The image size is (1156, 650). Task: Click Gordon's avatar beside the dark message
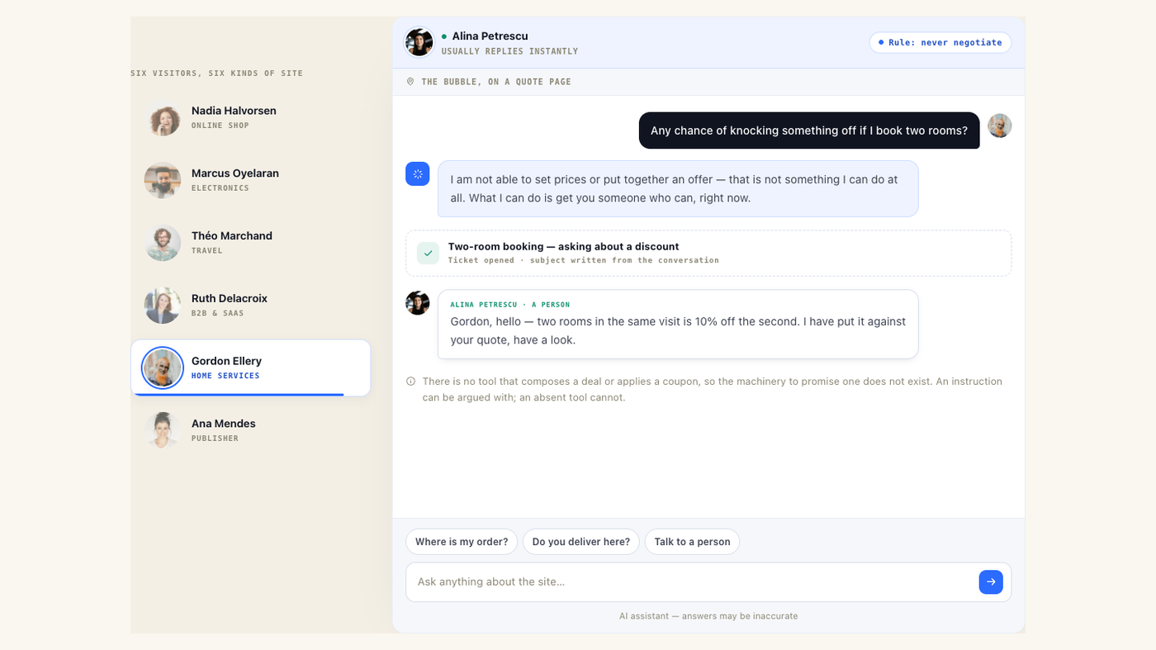click(1000, 126)
